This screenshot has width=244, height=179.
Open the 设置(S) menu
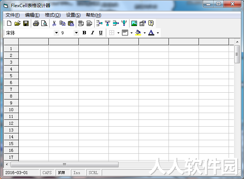[x=73, y=15]
